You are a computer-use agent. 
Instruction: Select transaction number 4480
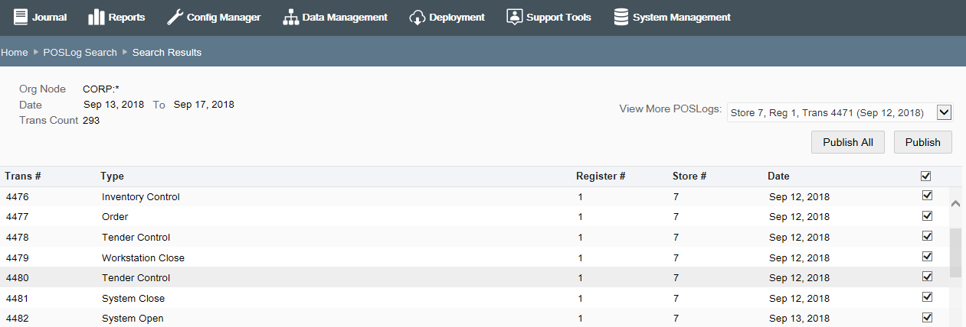(x=18, y=277)
